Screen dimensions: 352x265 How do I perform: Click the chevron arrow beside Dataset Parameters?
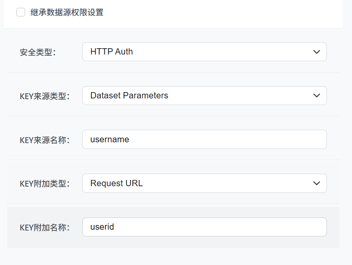coord(317,96)
